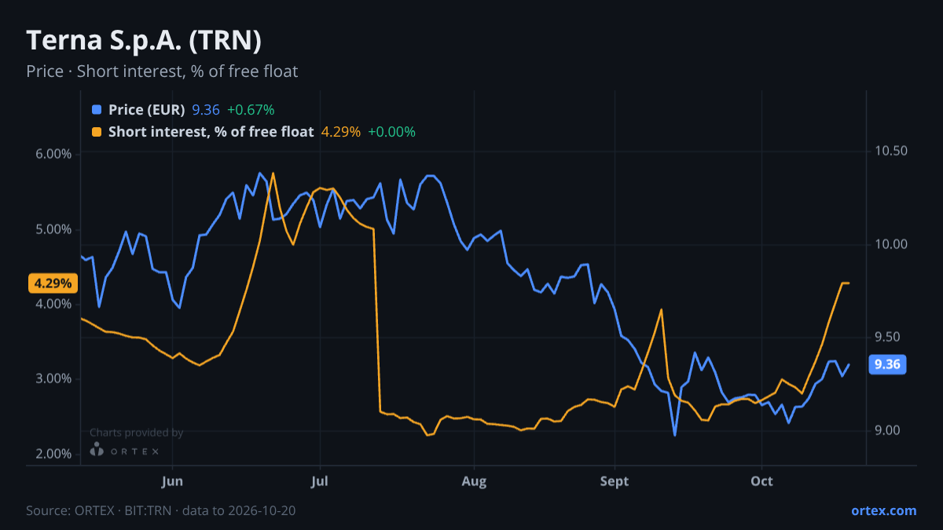Click the ORTEX logo icon
The image size is (943, 530).
tap(97, 449)
